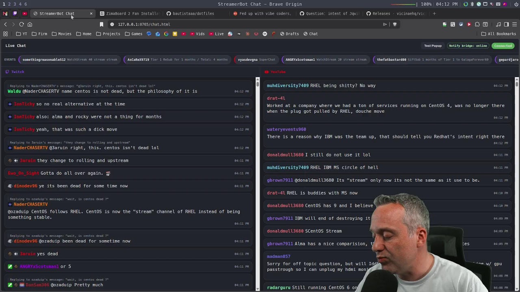Image resolution: width=520 pixels, height=292 pixels.
Task: Open the Home bookmarks folder
Action: pyautogui.click(x=84, y=34)
